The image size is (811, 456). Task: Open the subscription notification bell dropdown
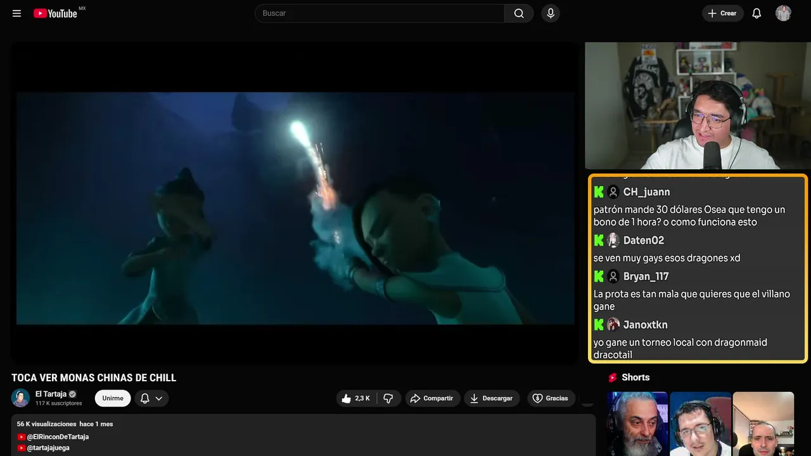click(x=151, y=398)
